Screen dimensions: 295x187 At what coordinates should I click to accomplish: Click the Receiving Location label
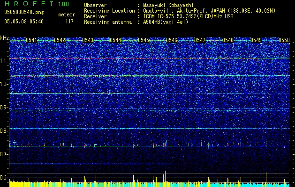pyautogui.click(x=109, y=11)
